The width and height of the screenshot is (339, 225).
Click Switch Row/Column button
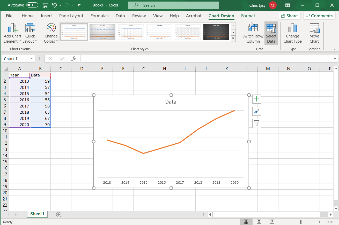pos(253,33)
